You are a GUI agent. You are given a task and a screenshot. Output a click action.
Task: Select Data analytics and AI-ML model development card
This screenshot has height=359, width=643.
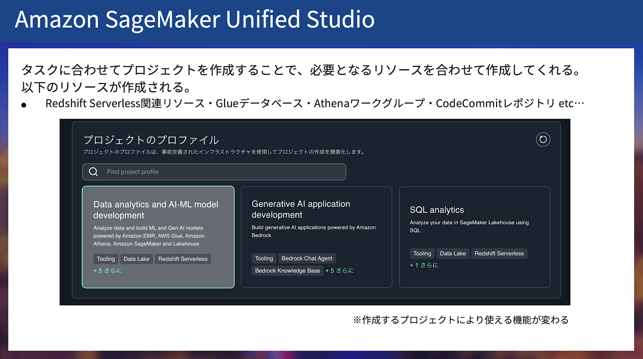pyautogui.click(x=158, y=237)
